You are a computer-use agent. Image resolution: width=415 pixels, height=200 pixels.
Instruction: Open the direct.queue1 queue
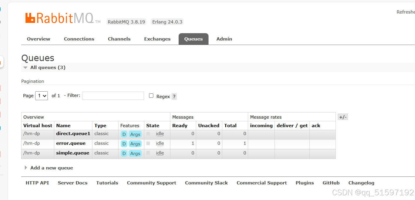pyautogui.click(x=73, y=134)
